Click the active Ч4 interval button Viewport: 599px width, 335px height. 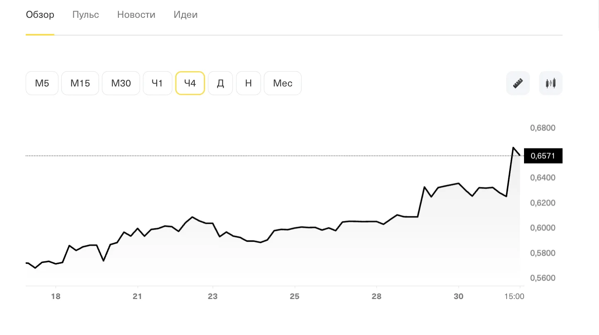pyautogui.click(x=190, y=83)
